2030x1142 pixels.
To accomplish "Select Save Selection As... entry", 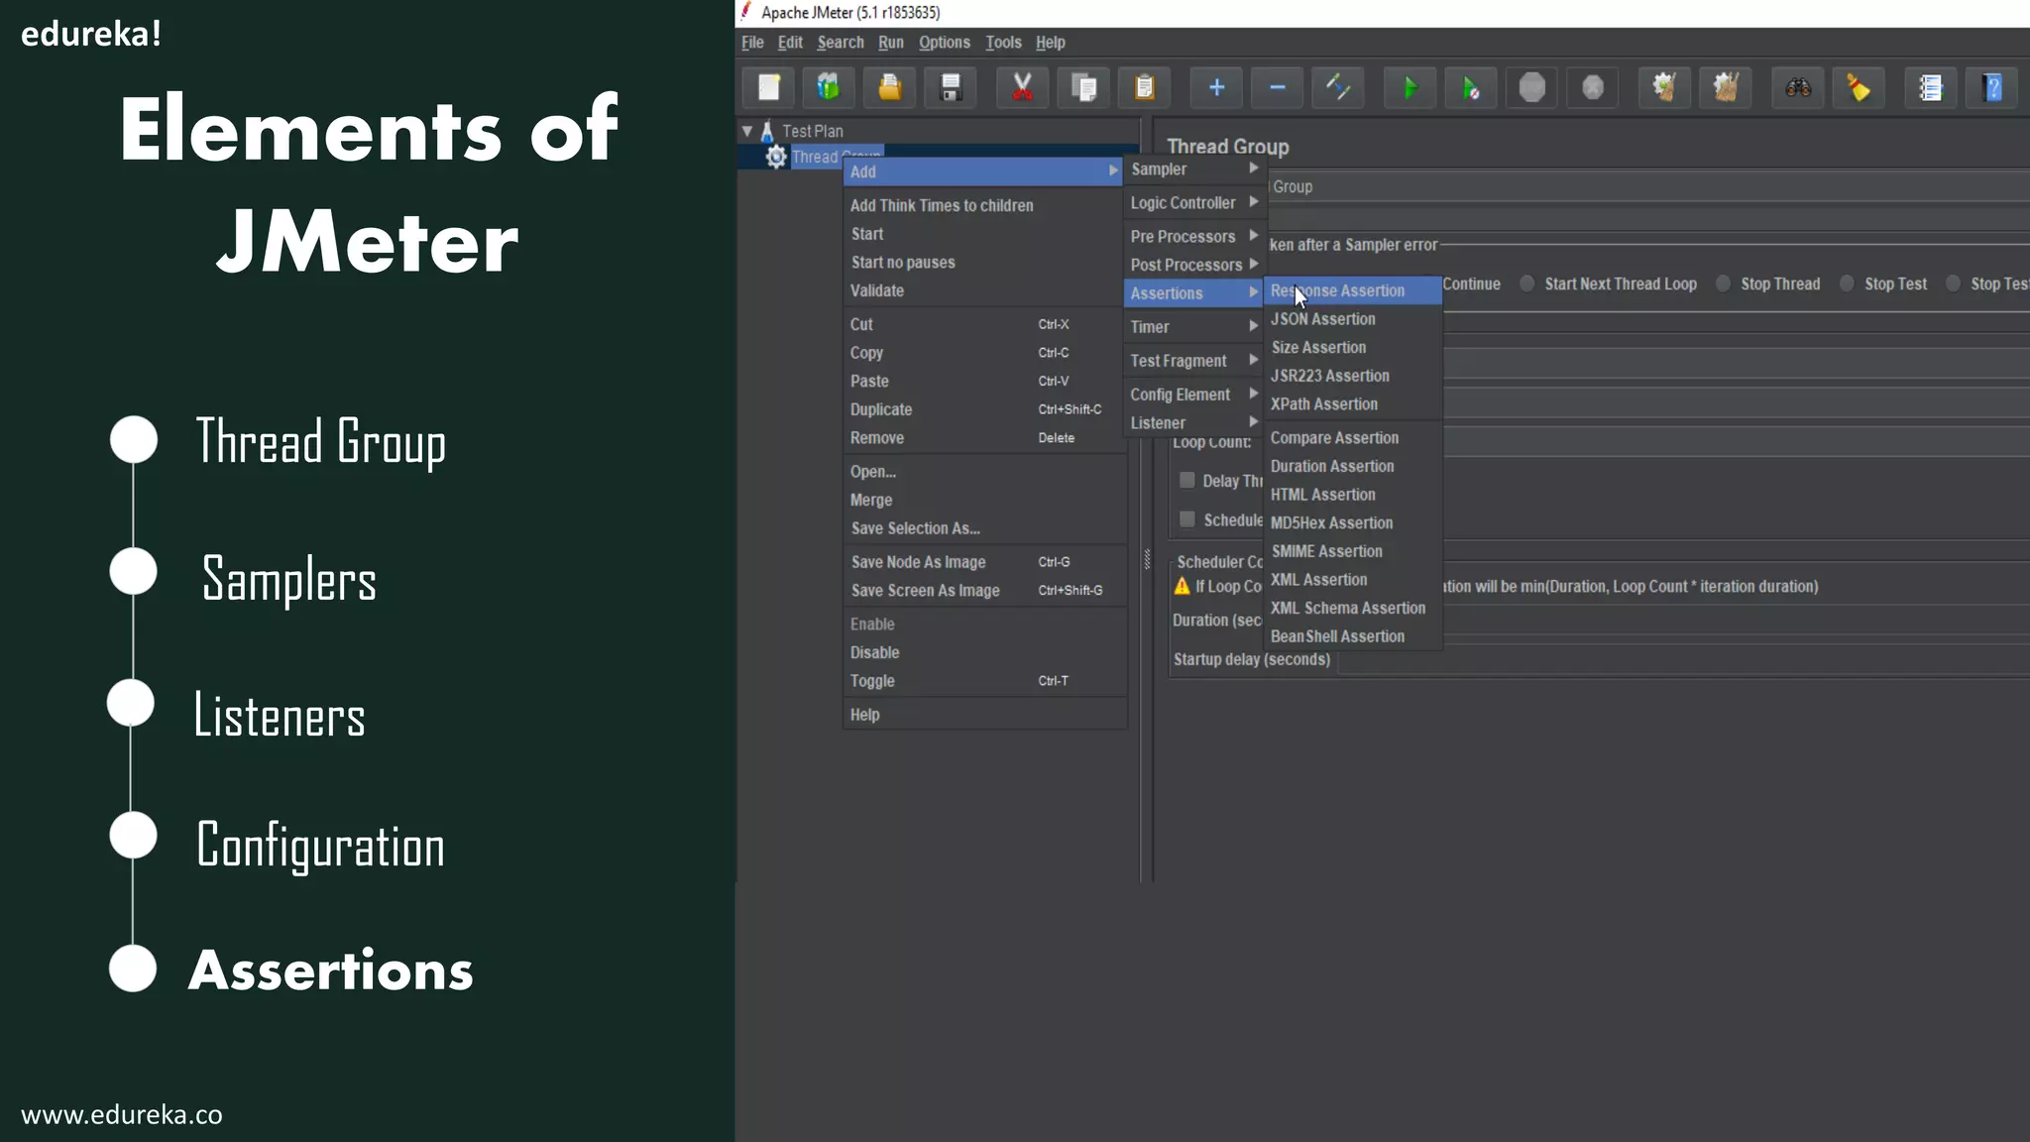I will [x=984, y=528].
